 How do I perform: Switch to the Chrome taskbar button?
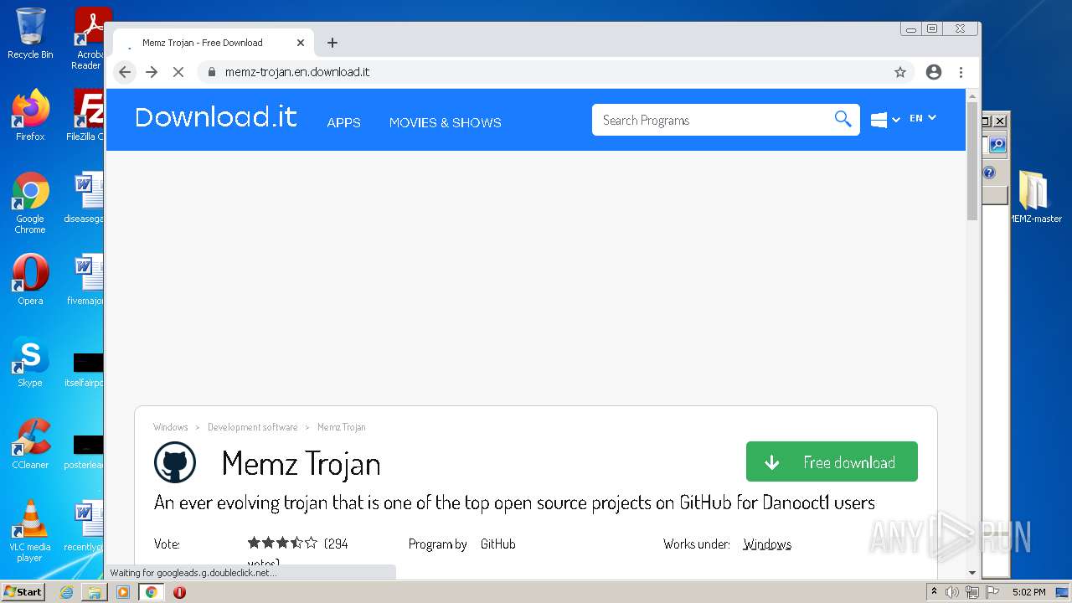[x=152, y=592]
